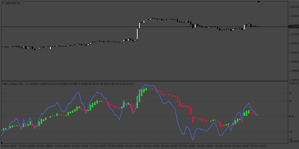Click the 16 Nov 18:00 time axis label

pyautogui.click(x=258, y=146)
